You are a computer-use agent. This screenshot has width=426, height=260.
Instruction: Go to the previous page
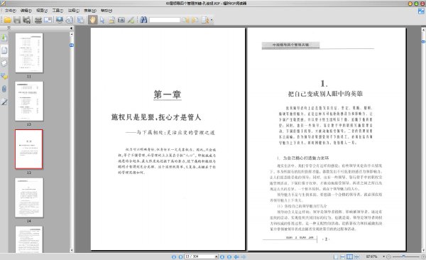click(180, 256)
